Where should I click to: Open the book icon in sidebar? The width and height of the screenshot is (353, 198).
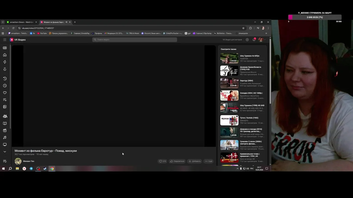5,123
